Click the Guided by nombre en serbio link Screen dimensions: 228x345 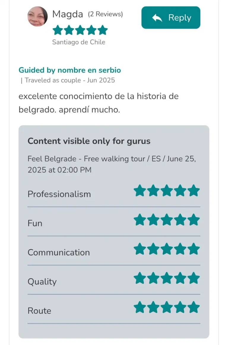(70, 70)
